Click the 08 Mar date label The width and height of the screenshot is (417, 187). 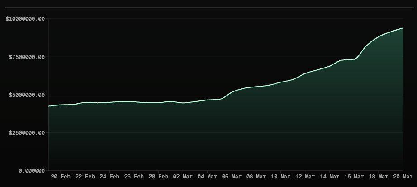(256, 177)
